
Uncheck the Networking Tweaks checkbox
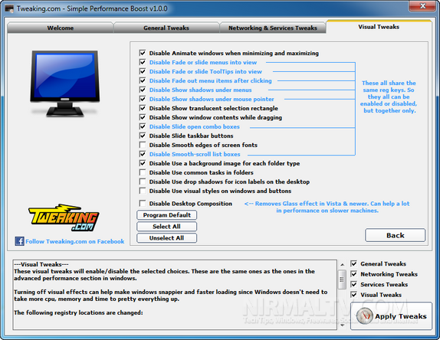coord(354,274)
